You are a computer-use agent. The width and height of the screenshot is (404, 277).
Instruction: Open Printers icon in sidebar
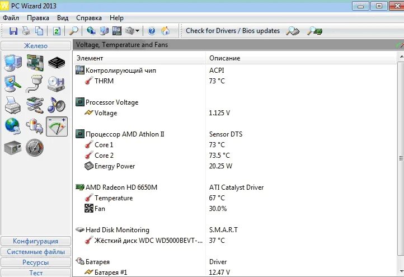click(13, 105)
